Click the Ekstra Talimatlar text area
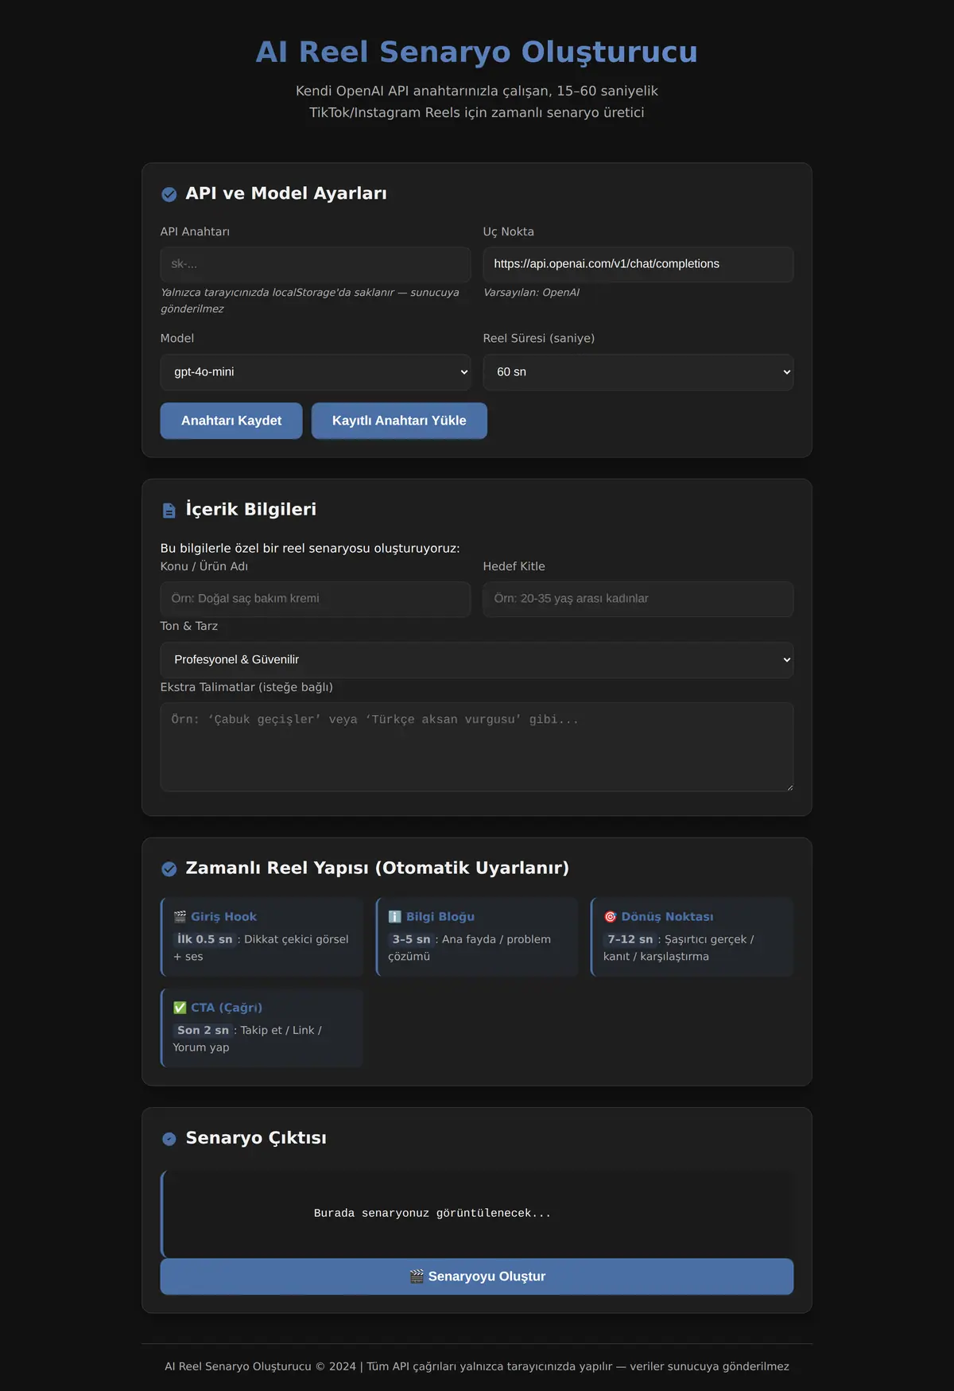 pos(477,747)
